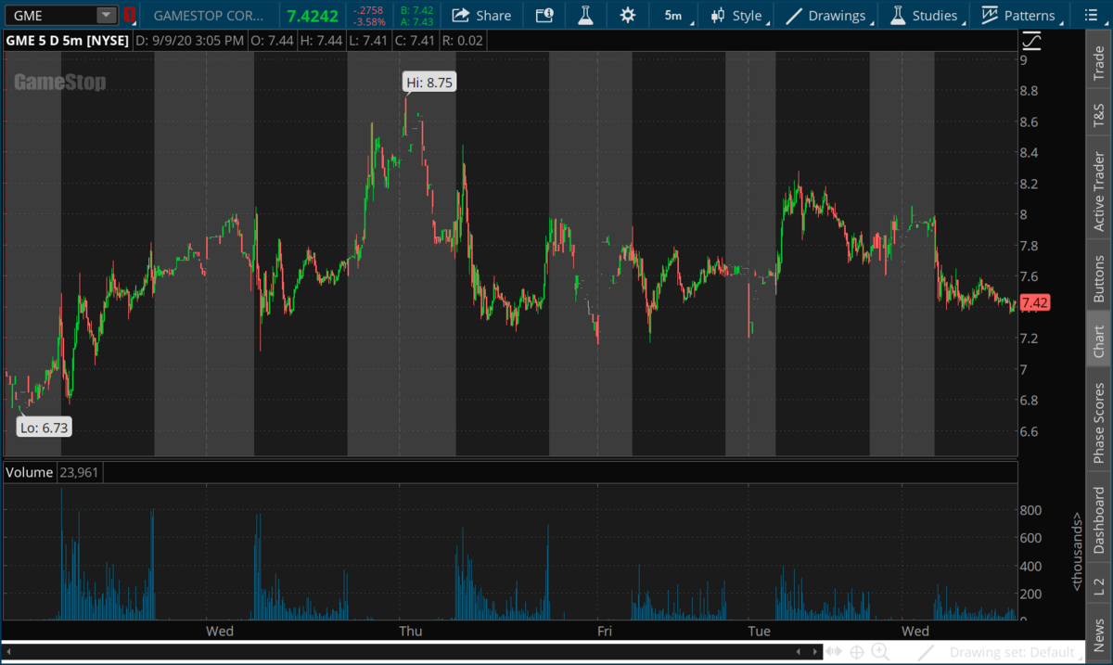Click the D: 9/9/20 3:05 PM date readout
This screenshot has width=1113, height=665.
coord(190,41)
